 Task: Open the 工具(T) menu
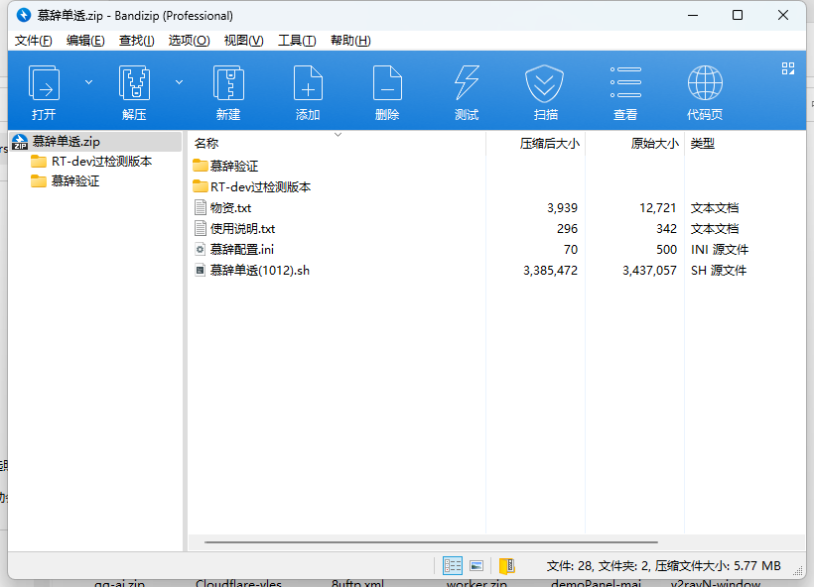[x=296, y=41]
